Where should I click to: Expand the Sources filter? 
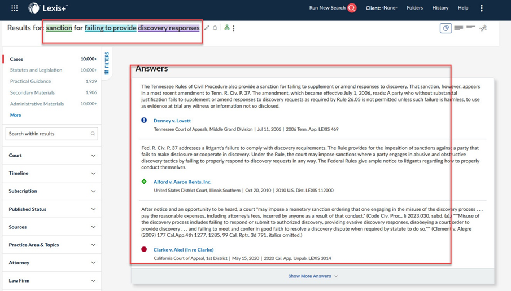(52, 227)
